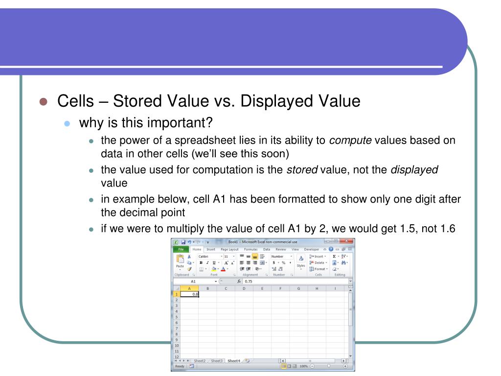Click the AutoSum sigma icon
This screenshot has width=501, height=376.
[334, 257]
